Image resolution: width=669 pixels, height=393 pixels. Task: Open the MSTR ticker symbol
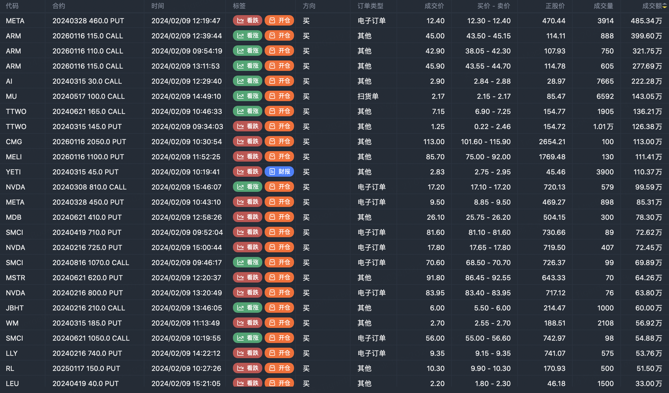(x=15, y=278)
